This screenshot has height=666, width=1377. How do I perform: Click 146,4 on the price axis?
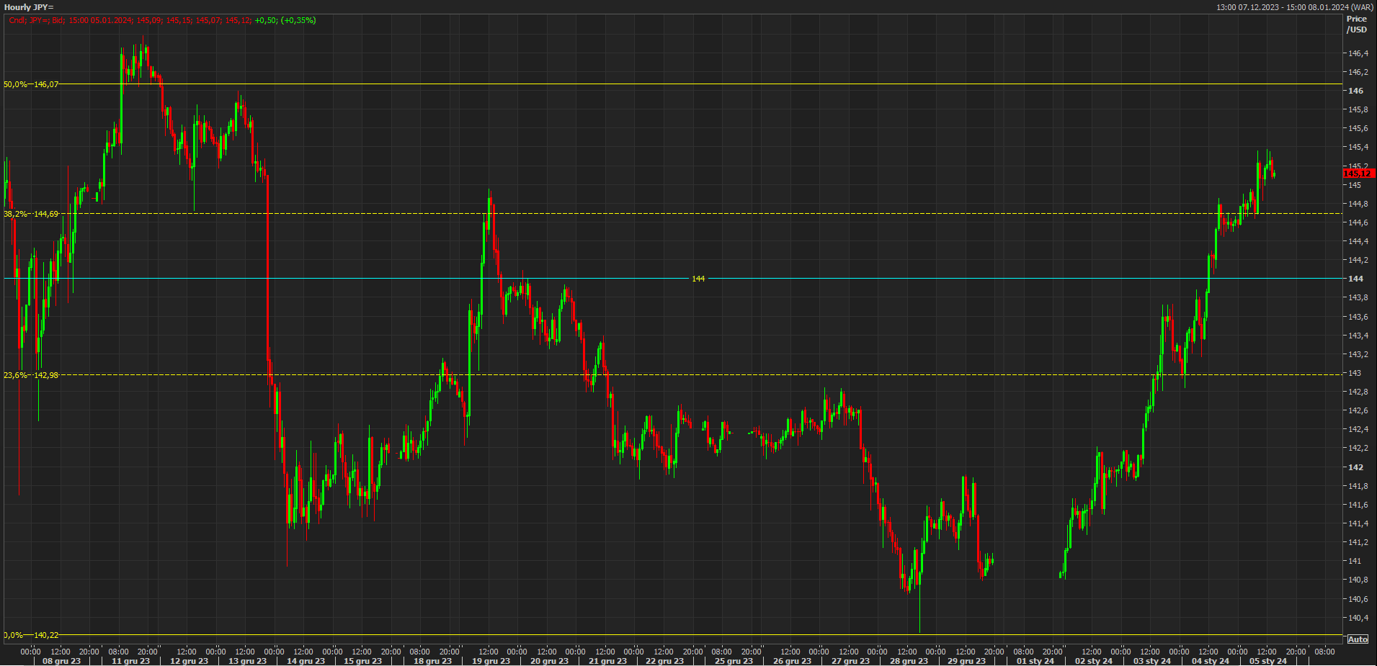[x=1358, y=53]
